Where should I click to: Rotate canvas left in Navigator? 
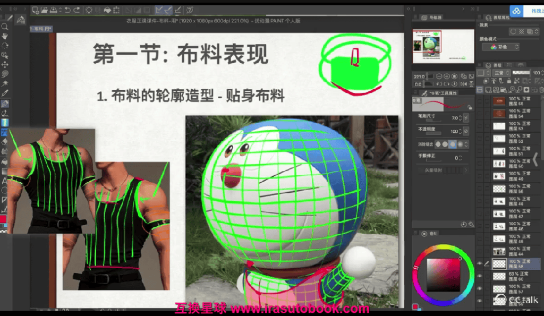[439, 83]
